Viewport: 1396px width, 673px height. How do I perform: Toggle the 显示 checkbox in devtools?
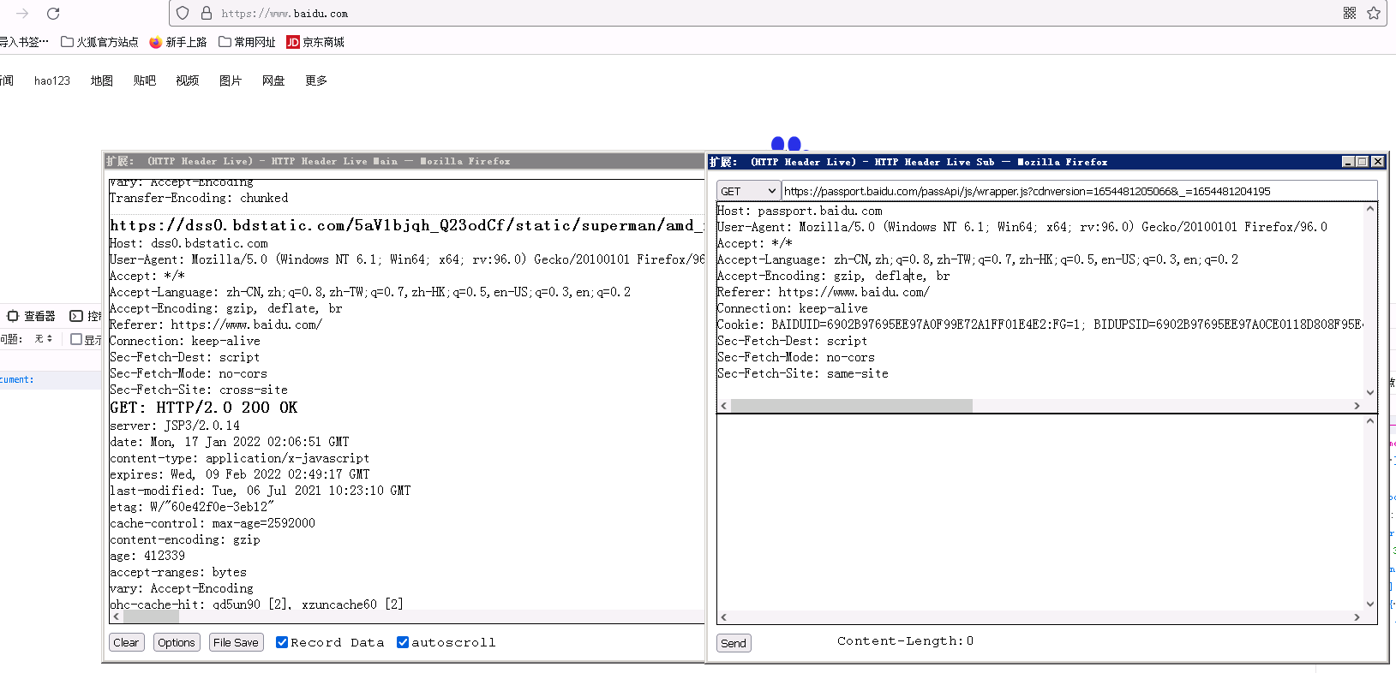point(76,339)
